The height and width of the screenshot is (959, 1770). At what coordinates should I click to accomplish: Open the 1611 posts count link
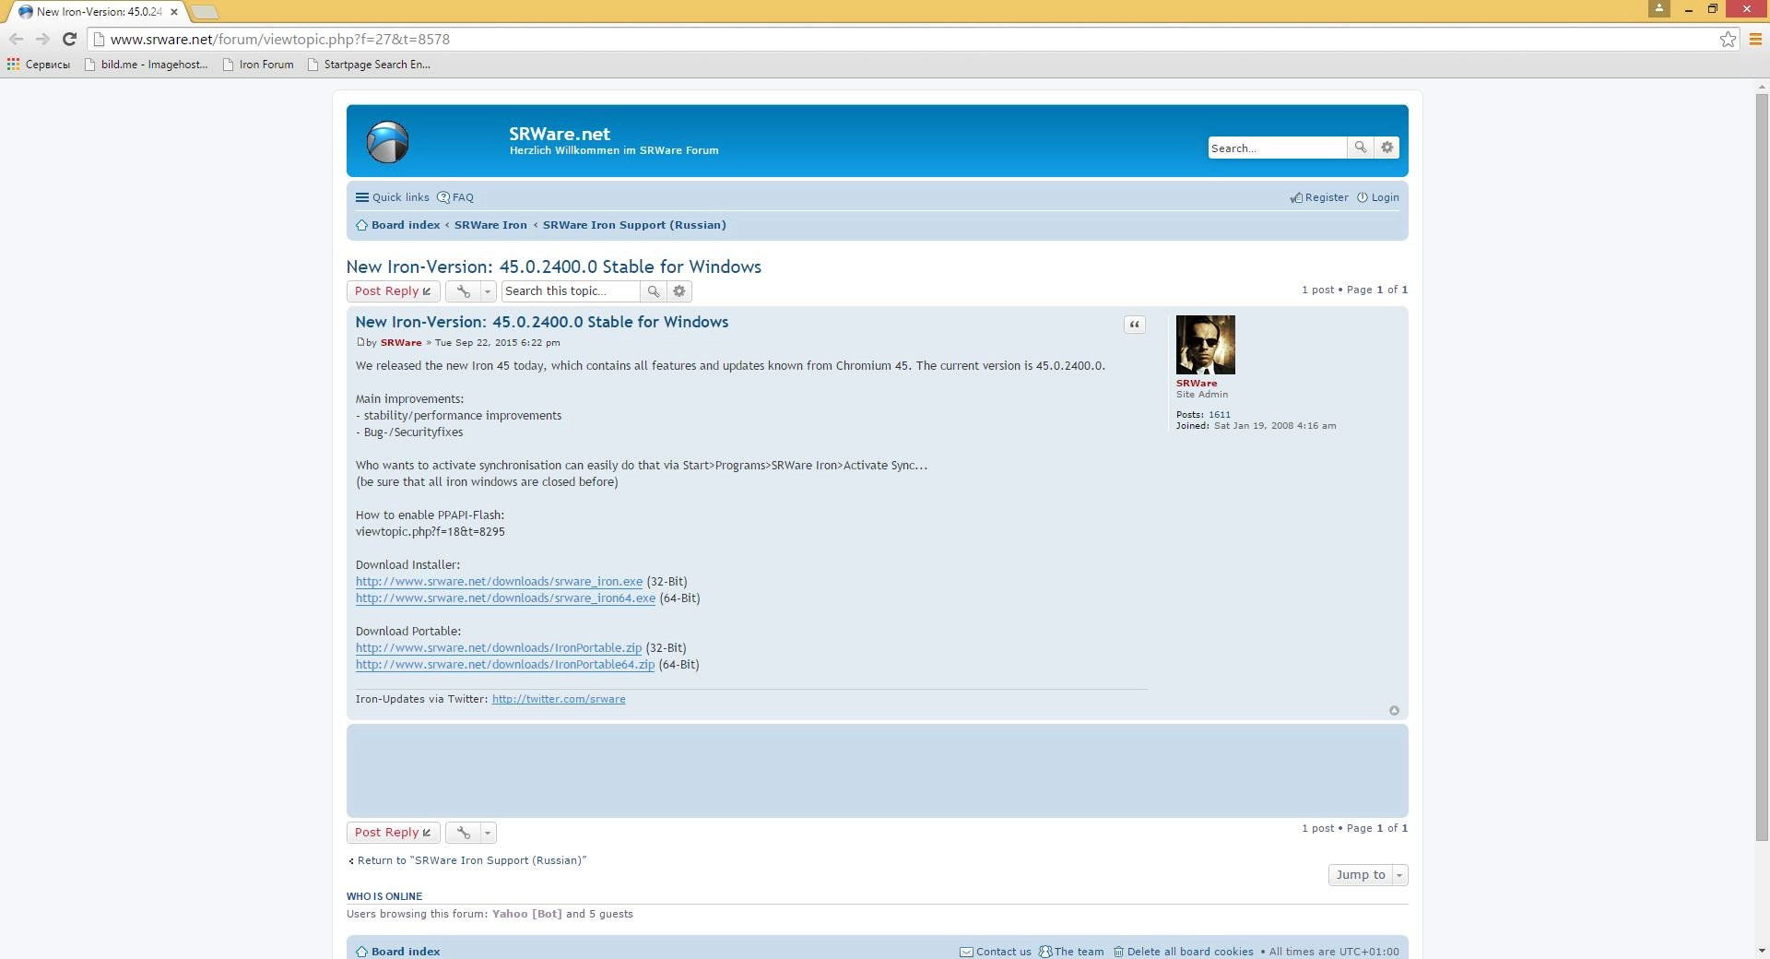tap(1220, 414)
